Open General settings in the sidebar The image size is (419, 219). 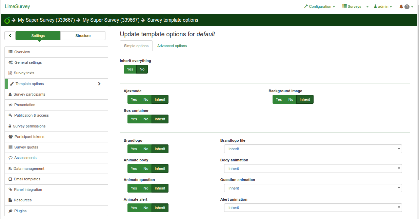(28, 62)
